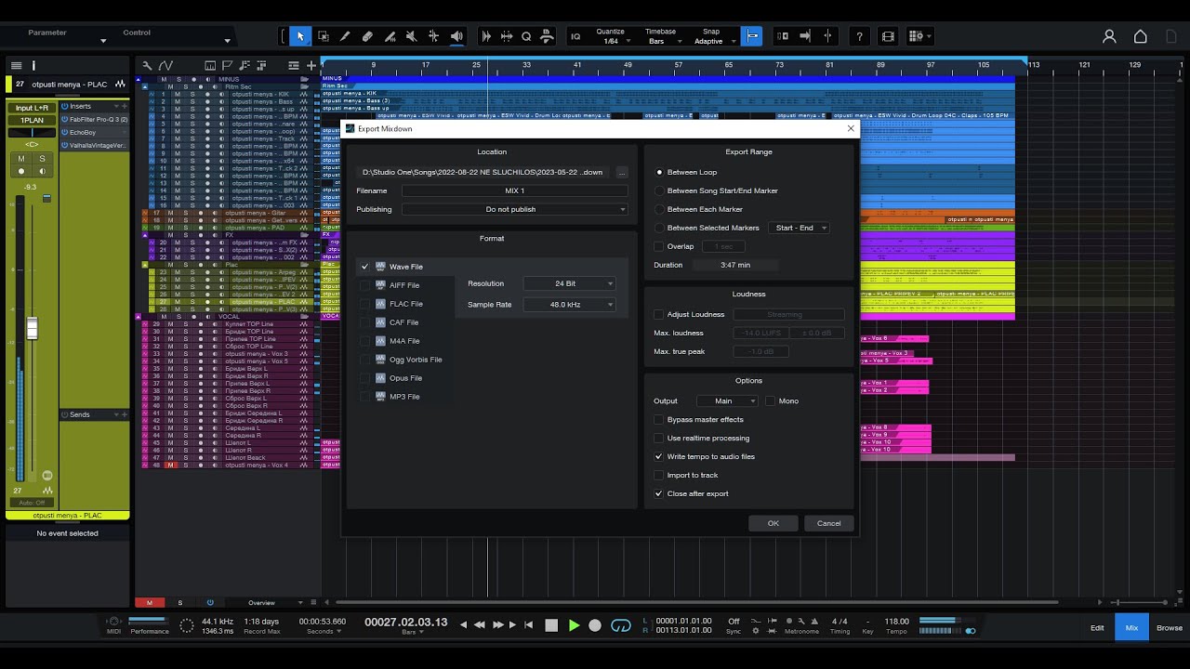1190x669 pixels.
Task: Click the Stop transport button
Action: 551,625
